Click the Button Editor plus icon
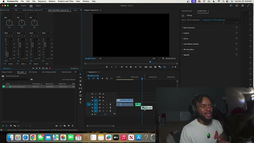The image size is (254, 143). coord(176,67)
